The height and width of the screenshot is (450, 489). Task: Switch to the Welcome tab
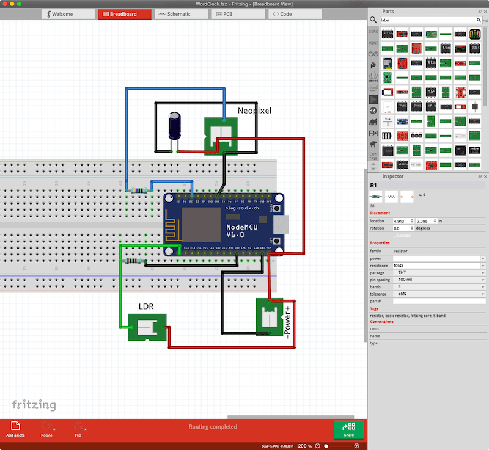point(68,14)
